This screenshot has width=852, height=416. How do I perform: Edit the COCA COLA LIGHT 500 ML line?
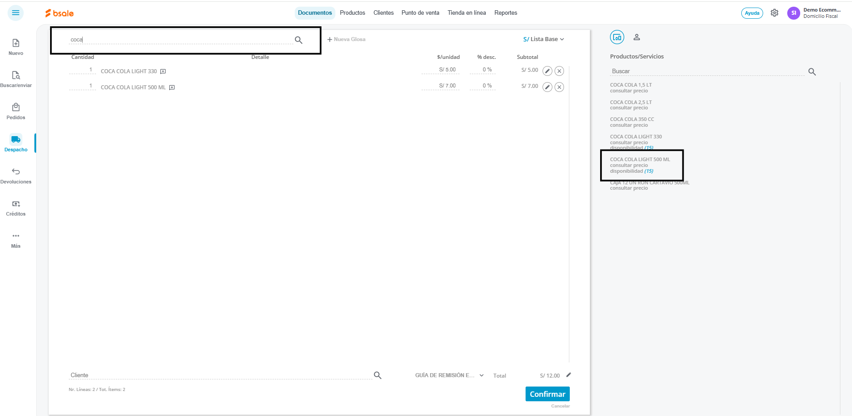547,87
